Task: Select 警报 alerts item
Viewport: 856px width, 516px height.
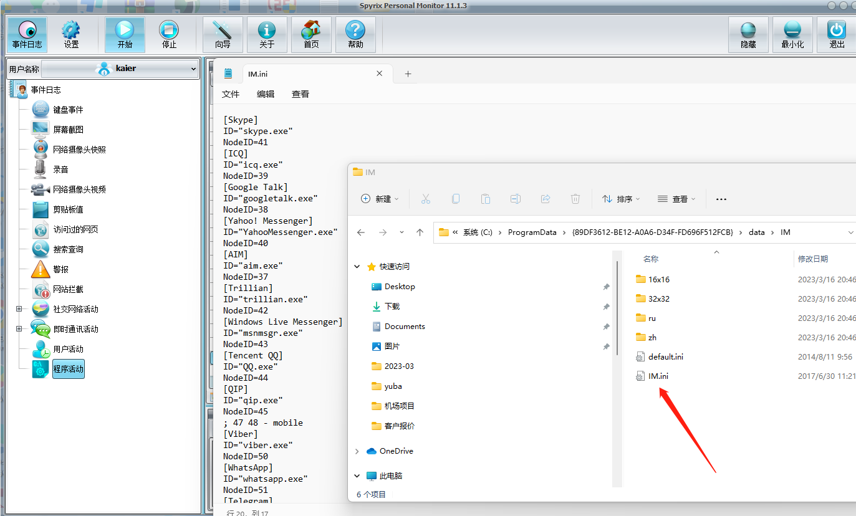Action: [x=60, y=269]
